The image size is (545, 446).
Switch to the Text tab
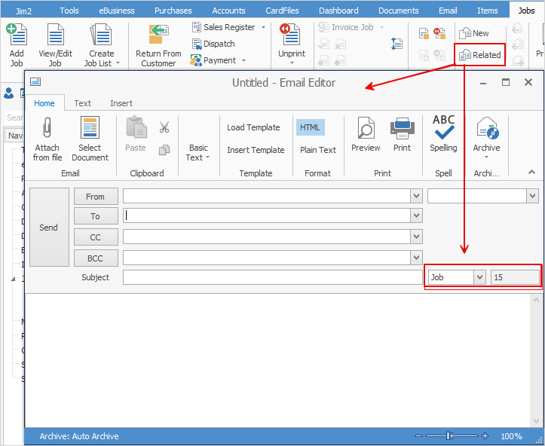pos(83,103)
